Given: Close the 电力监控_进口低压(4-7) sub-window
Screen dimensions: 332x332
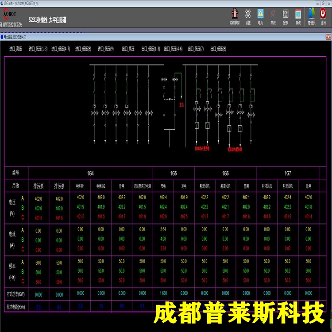Looking at the screenshot, I should point(328,37).
